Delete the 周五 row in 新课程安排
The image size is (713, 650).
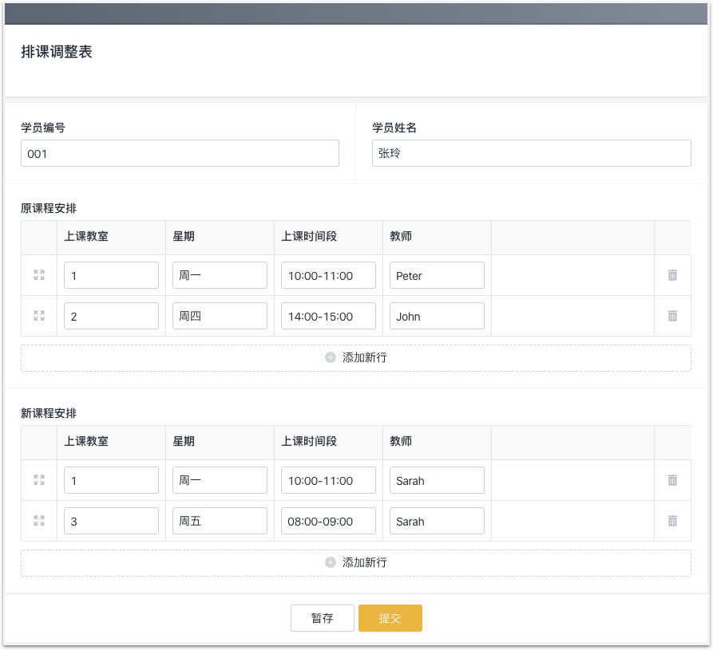coord(672,521)
